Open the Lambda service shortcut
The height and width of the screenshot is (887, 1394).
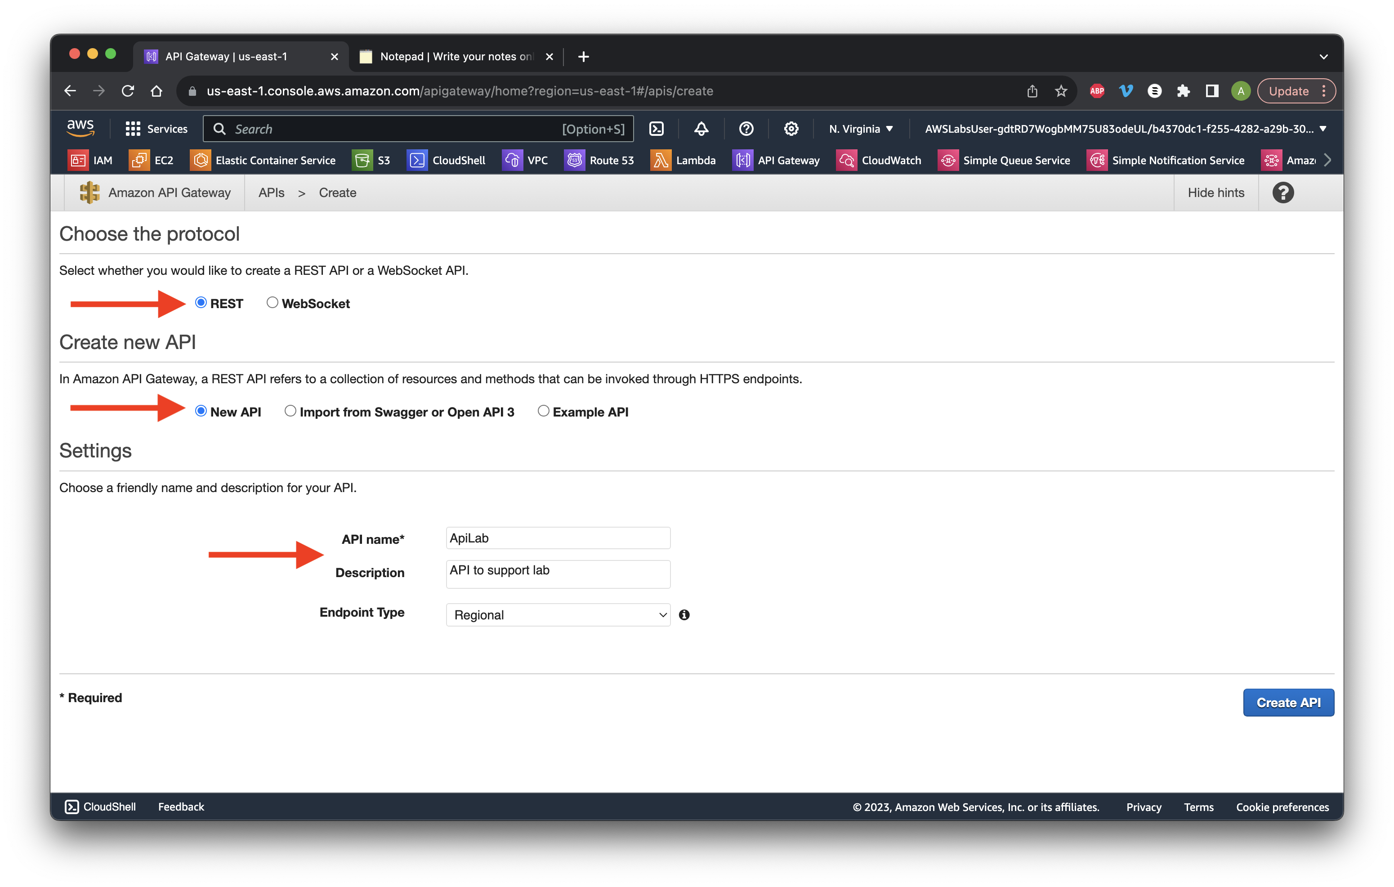pyautogui.click(x=683, y=161)
